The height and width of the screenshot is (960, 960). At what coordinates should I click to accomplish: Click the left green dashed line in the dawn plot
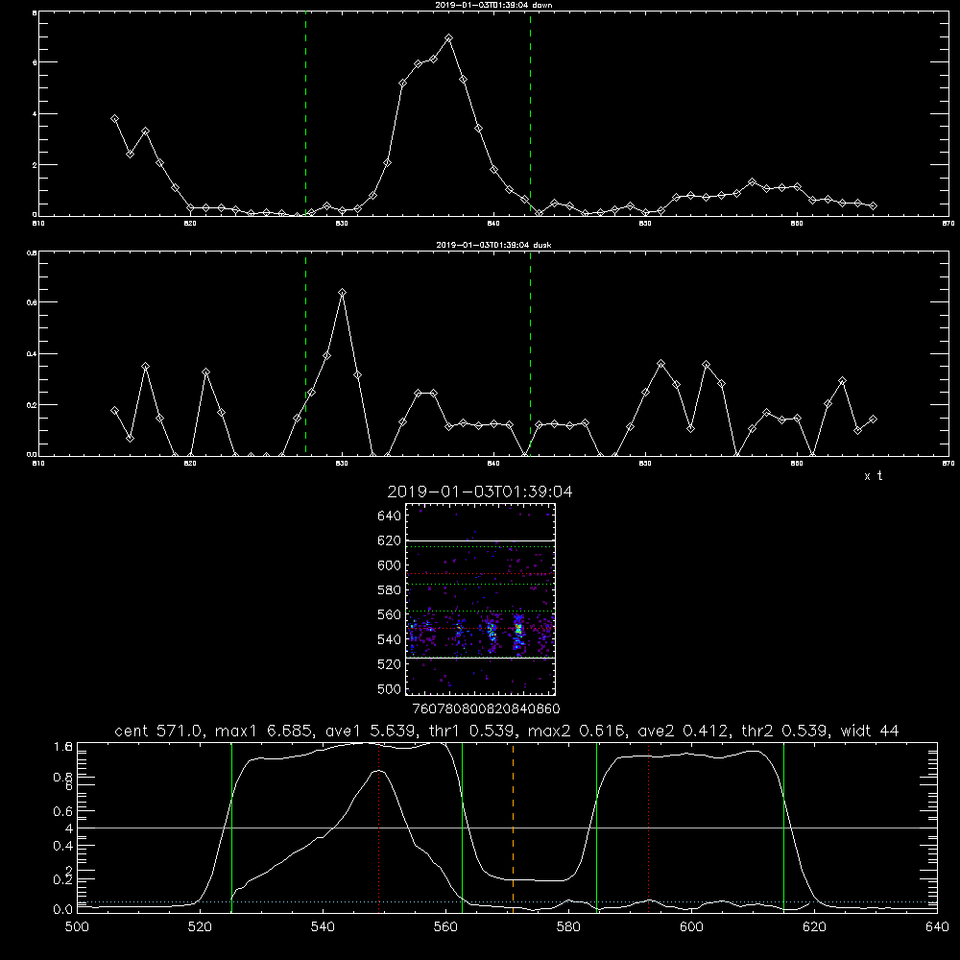(305, 113)
